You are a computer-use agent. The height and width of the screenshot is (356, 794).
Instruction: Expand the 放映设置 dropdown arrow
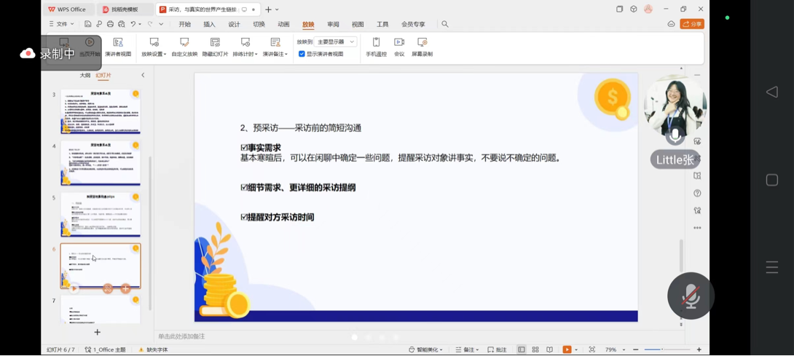[x=165, y=55]
